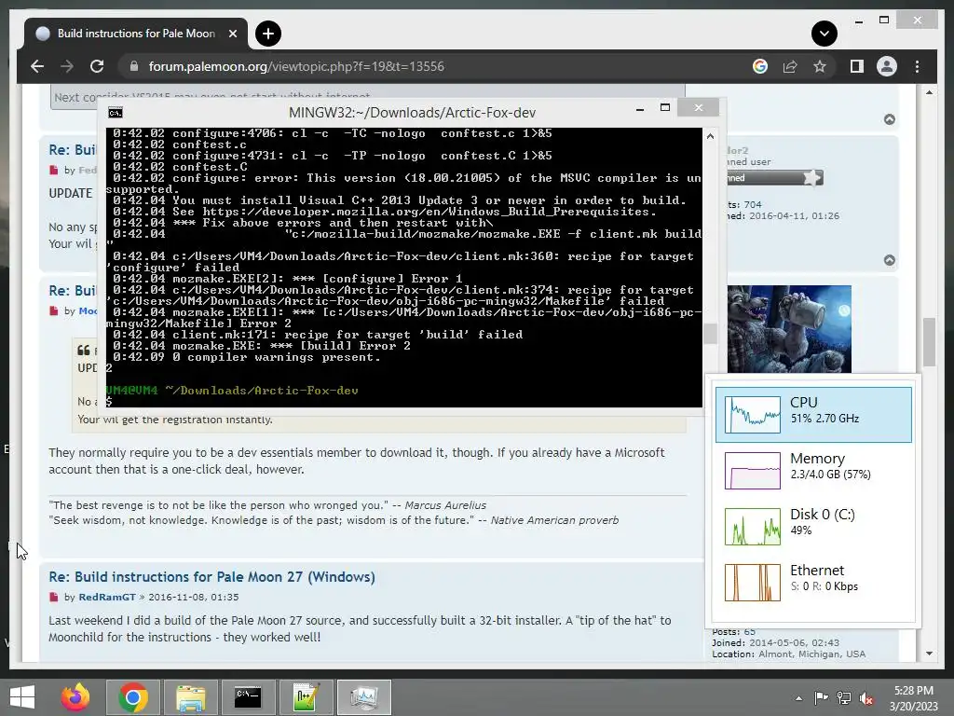Click the post icon beside the Fed author link
Viewport: 954px width, 716px height.
coord(54,170)
